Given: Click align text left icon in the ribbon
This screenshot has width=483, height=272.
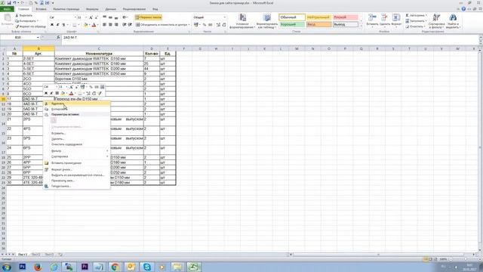Looking at the screenshot, I should pos(105,25).
